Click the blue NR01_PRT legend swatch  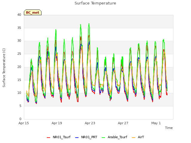pos(77,138)
